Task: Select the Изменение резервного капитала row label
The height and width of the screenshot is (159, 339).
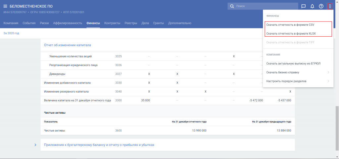Action: (x=66, y=92)
